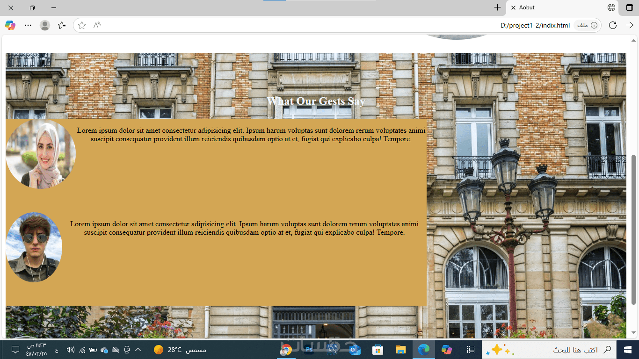This screenshot has height=359, width=639.
Task: Open the taskbar clock and date
Action: click(36, 350)
